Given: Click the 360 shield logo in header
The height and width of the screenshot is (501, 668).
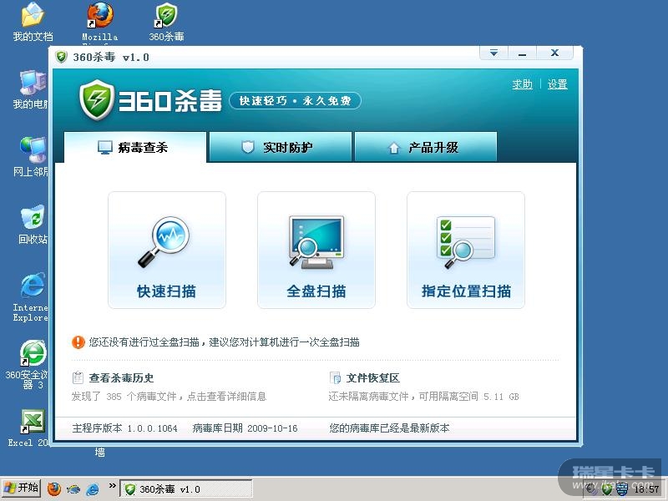Looking at the screenshot, I should [97, 99].
